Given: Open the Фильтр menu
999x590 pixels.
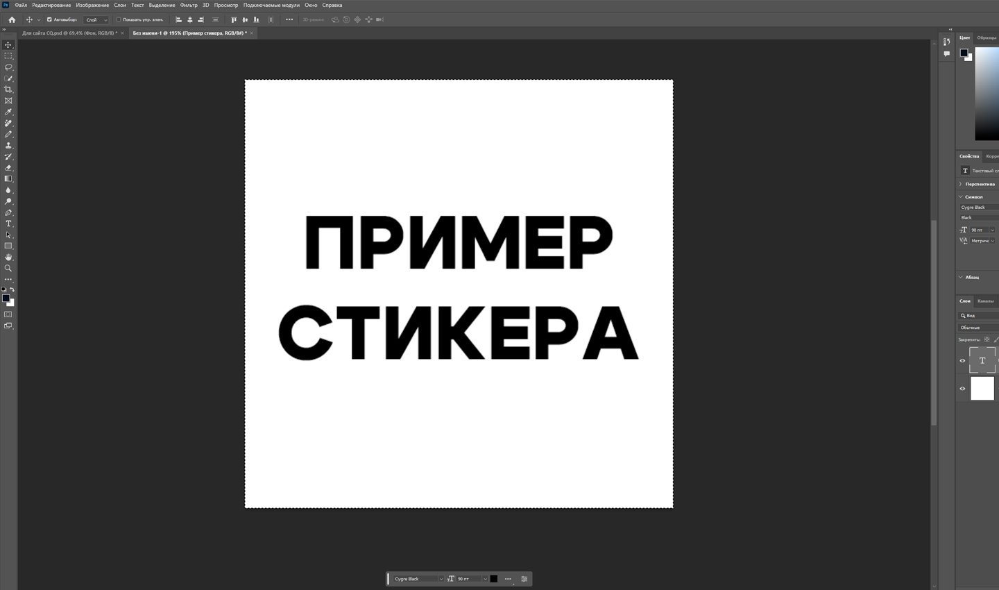Looking at the screenshot, I should pos(189,5).
